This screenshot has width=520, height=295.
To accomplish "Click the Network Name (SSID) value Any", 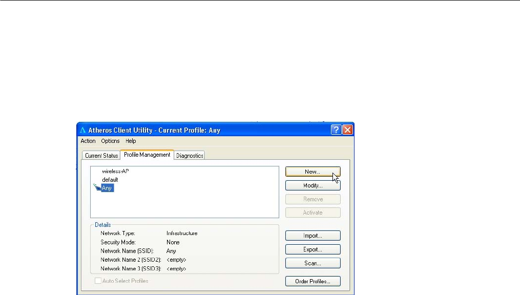I will point(171,251).
